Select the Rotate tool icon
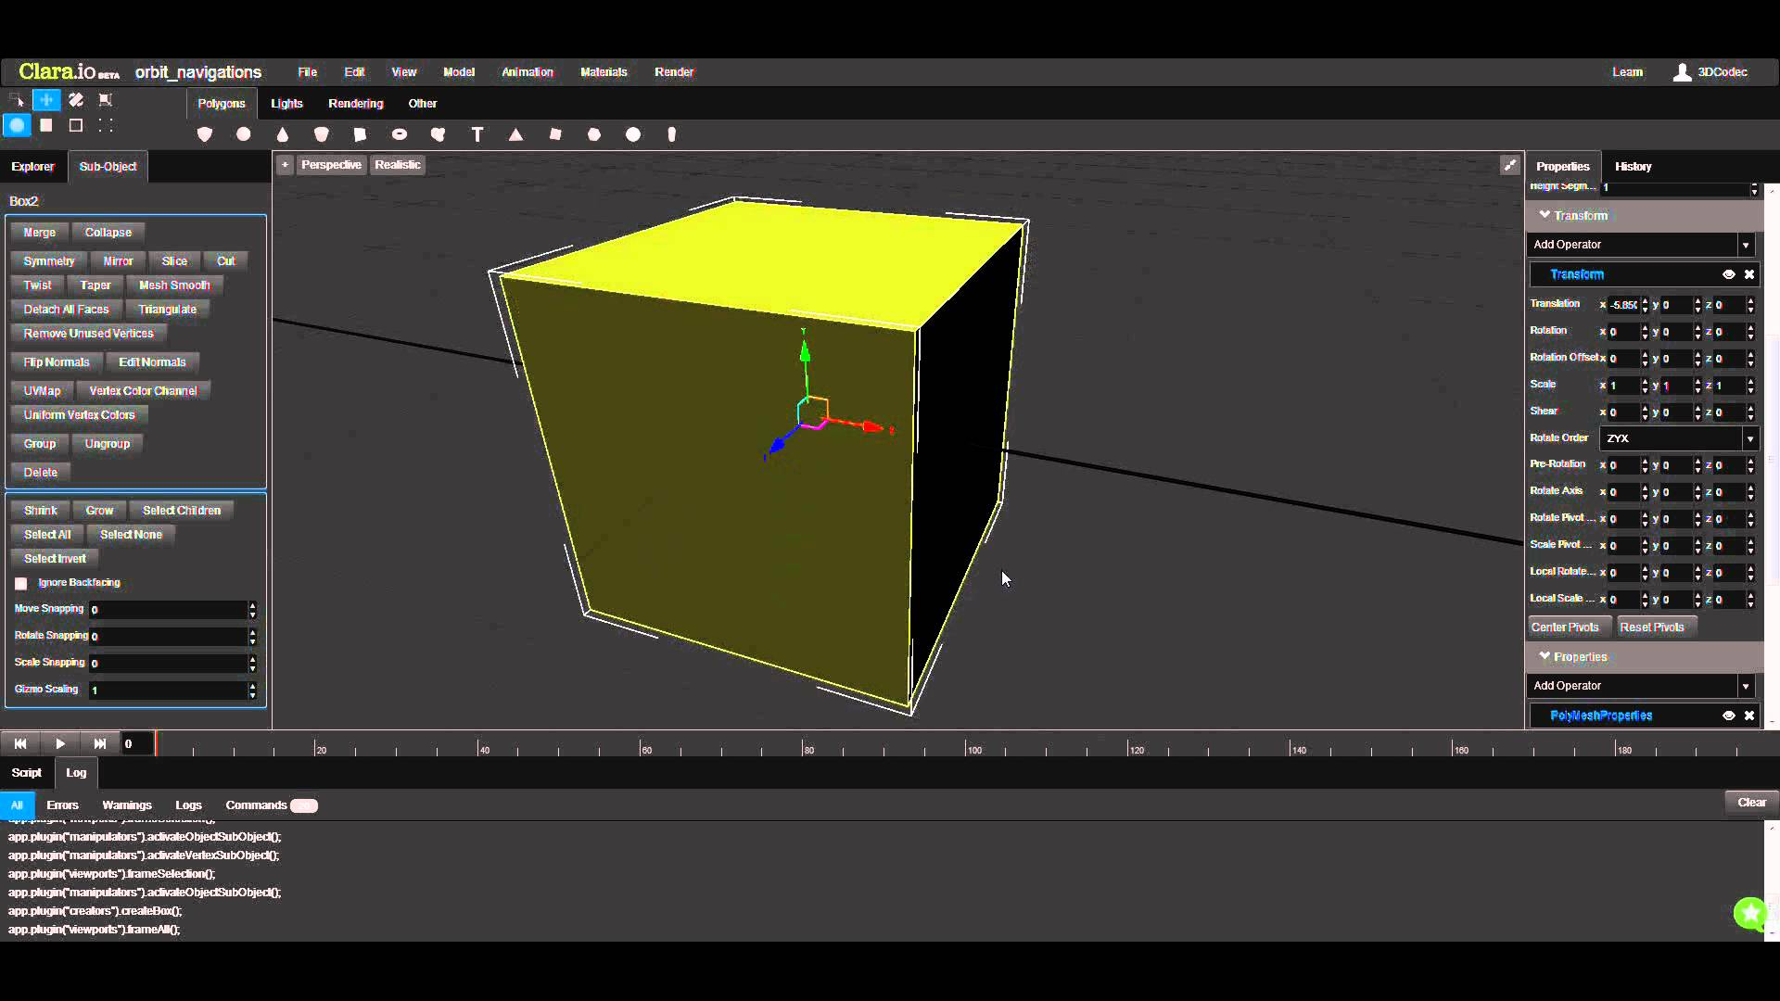 pos(76,100)
